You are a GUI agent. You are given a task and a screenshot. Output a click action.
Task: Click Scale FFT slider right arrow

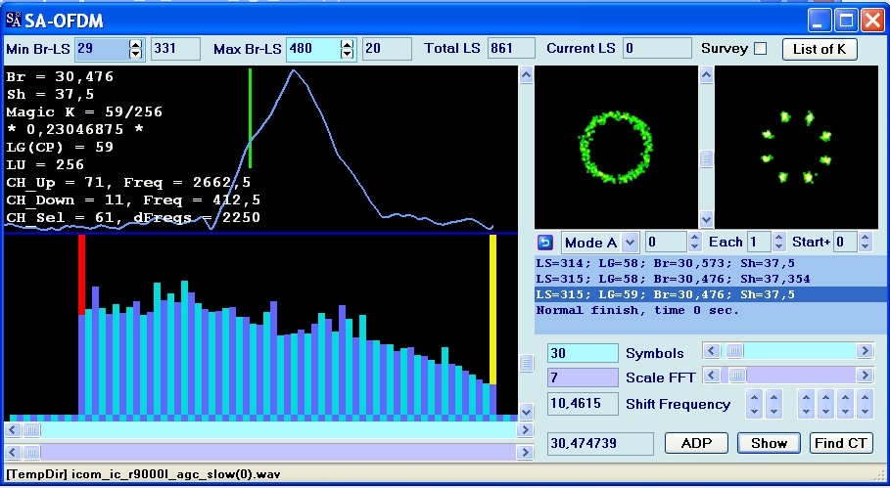[865, 376]
